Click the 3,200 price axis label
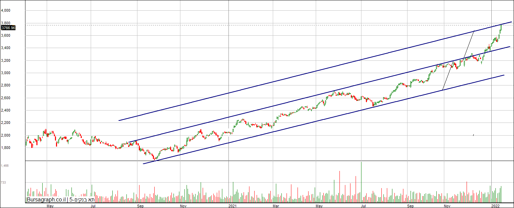This screenshot has height=208, width=514. point(6,61)
